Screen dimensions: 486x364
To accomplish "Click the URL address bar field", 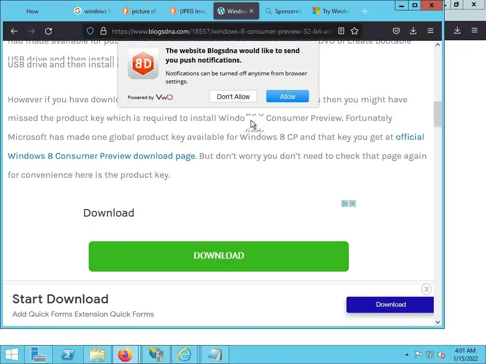I will 222,31.
